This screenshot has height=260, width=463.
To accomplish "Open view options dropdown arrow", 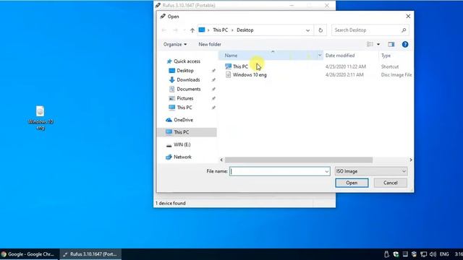I will pos(378,45).
